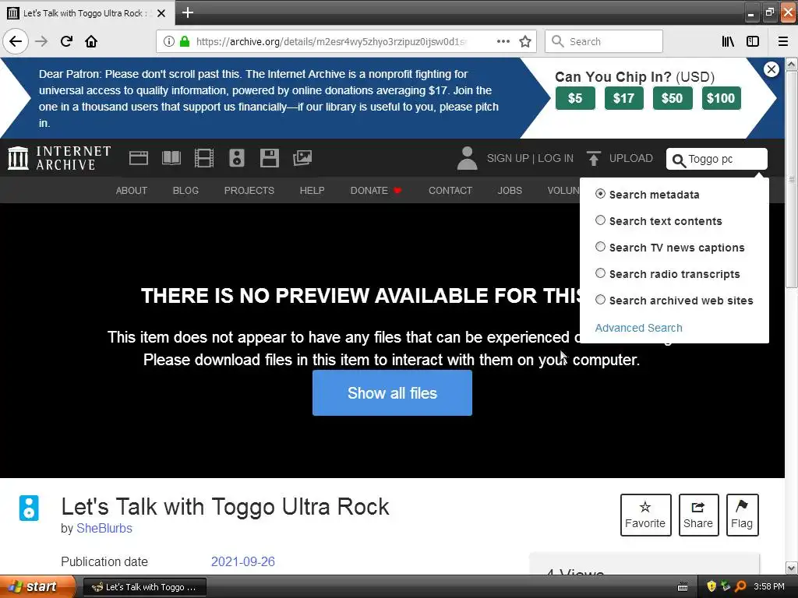Click the Internet Archive logo
The image size is (798, 598).
point(59,158)
